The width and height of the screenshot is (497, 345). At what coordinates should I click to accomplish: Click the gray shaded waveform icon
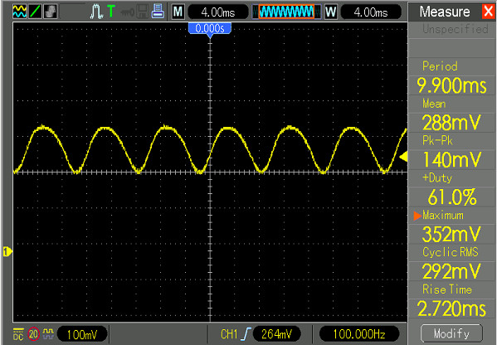coord(51,12)
